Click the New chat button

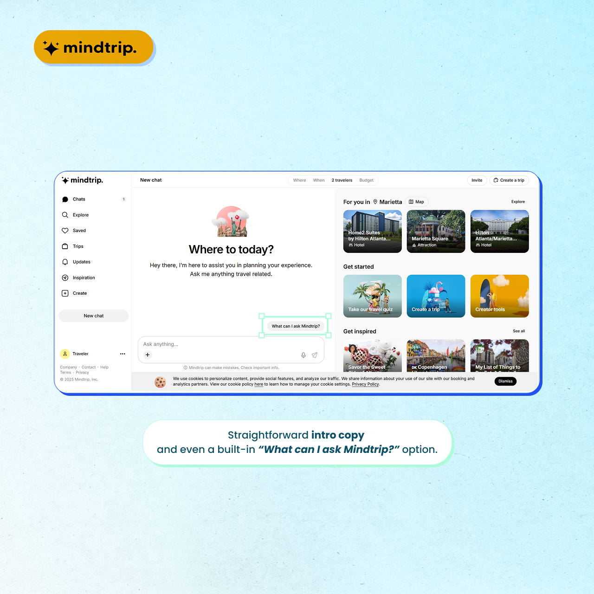(x=94, y=316)
